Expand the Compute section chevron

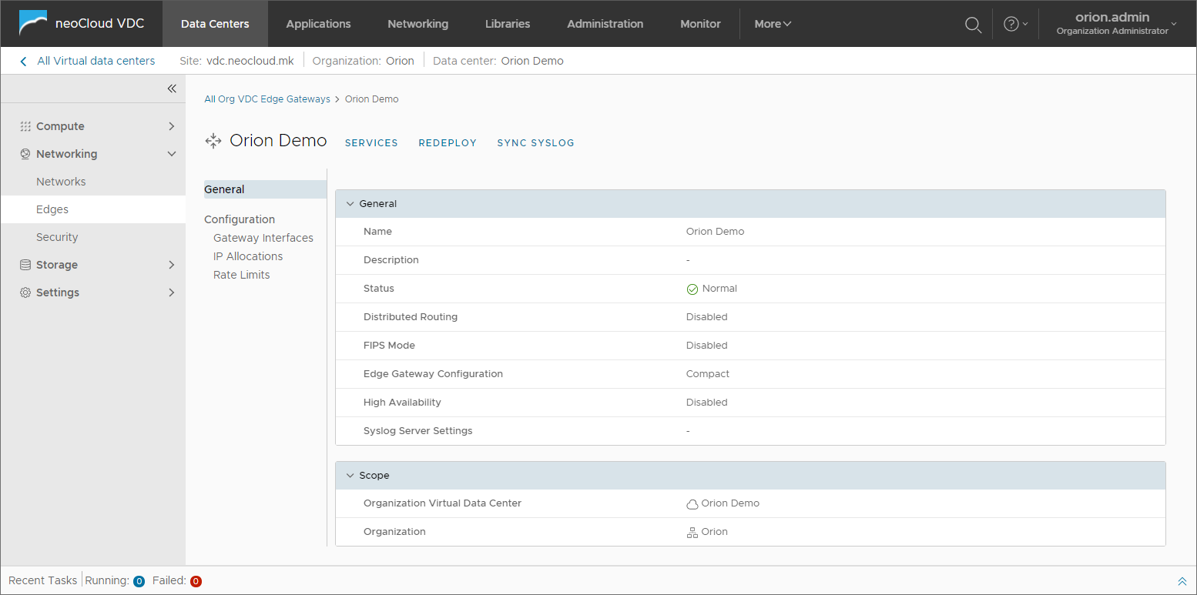[172, 126]
